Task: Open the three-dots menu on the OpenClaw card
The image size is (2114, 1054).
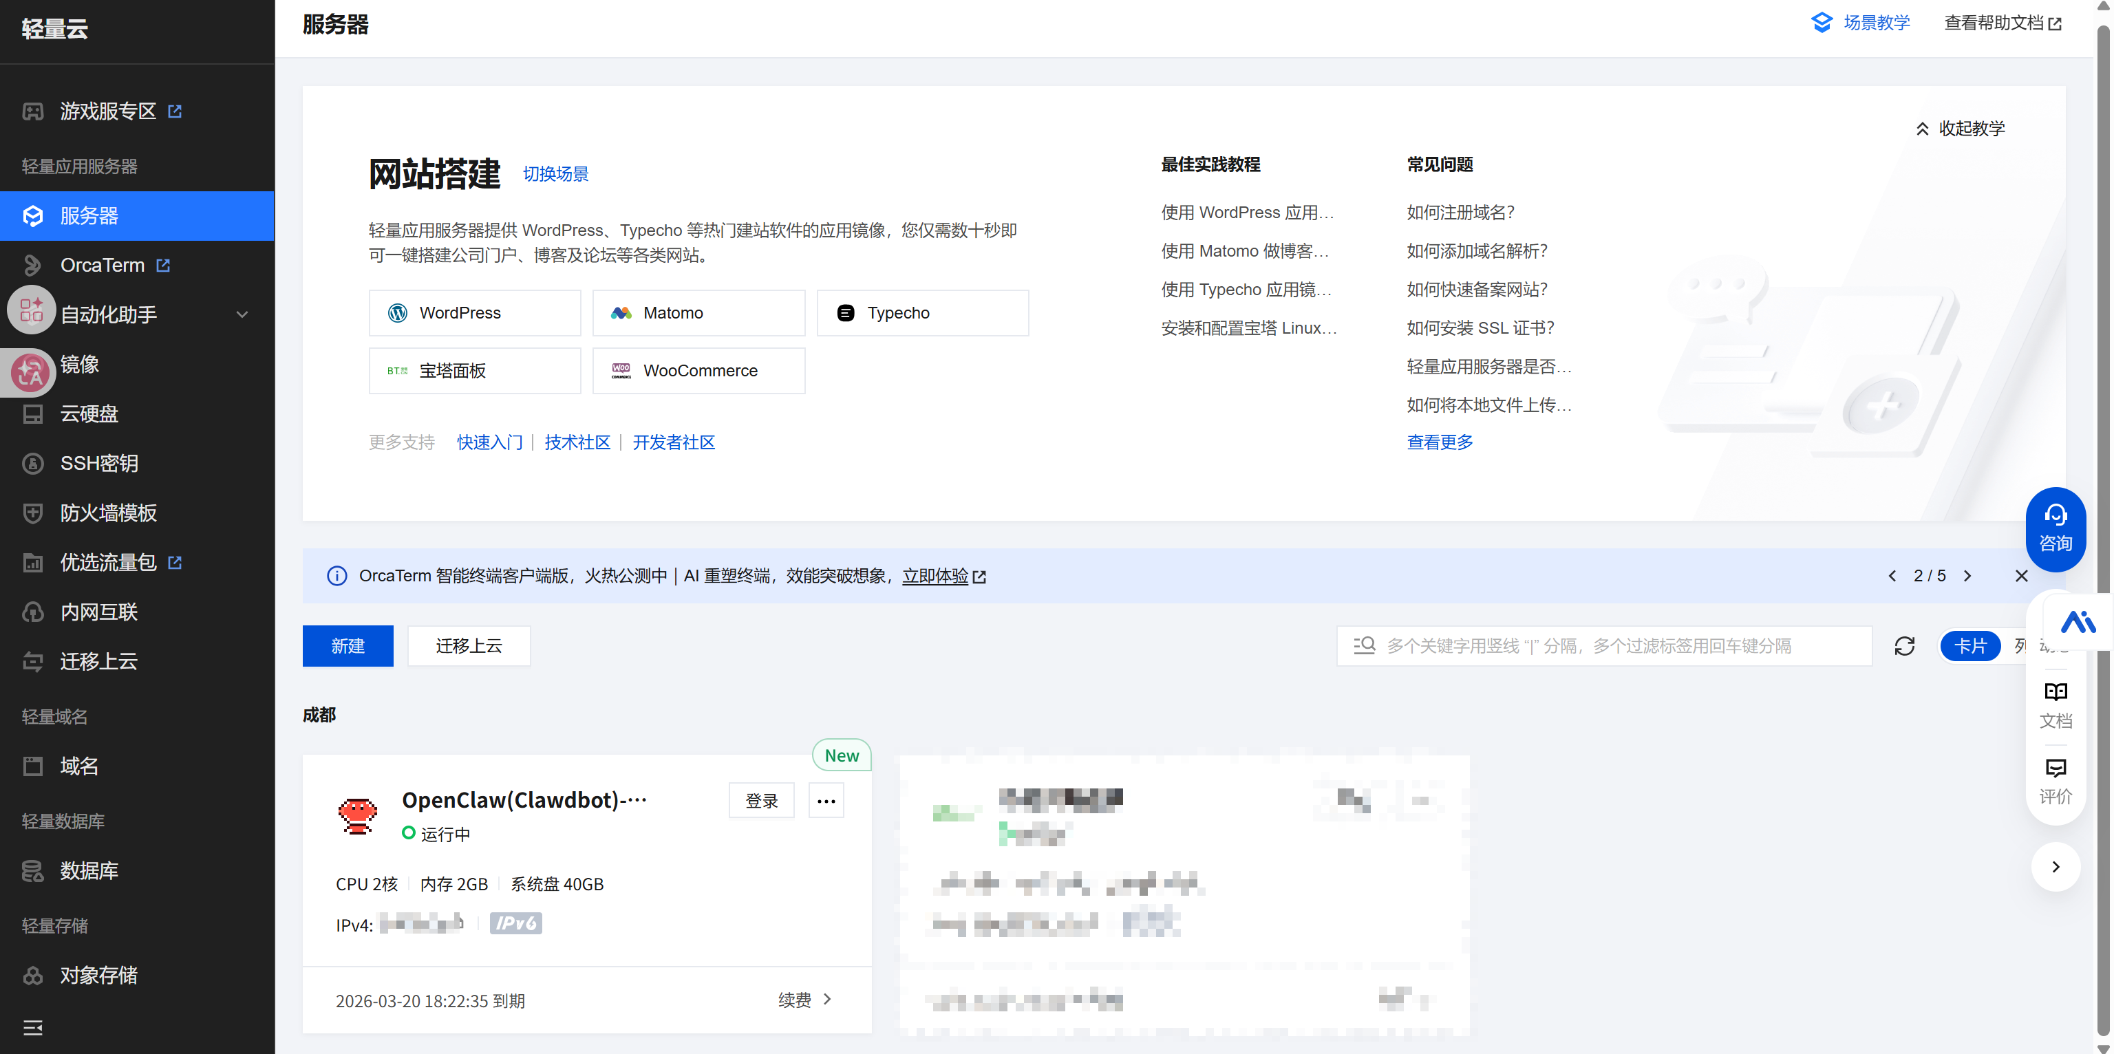Action: [826, 801]
